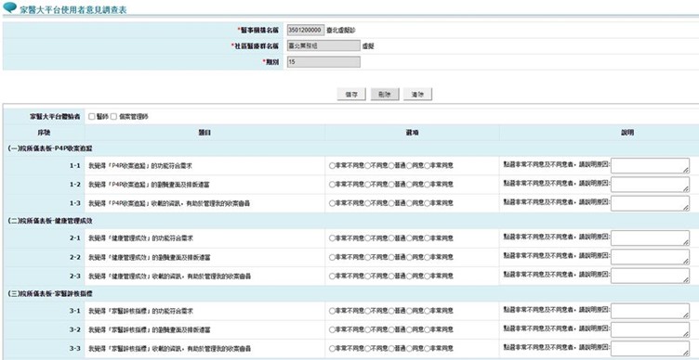This screenshot has width=699, height=360.
Task: Check the 醫師 checkbox
Action: point(92,117)
